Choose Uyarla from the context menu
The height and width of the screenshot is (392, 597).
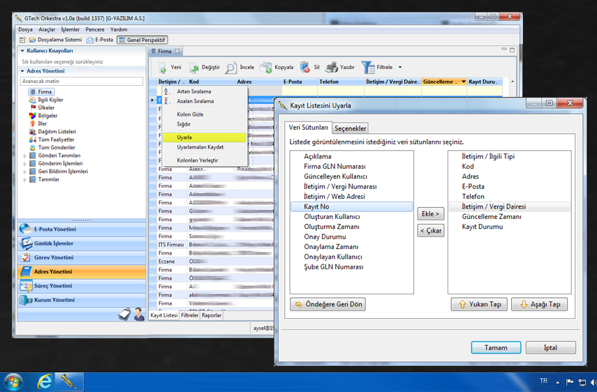coord(184,137)
